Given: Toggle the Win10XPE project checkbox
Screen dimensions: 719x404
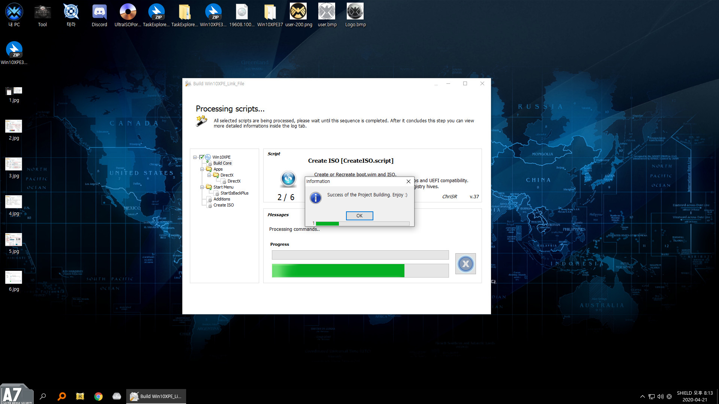Looking at the screenshot, I should [x=202, y=157].
